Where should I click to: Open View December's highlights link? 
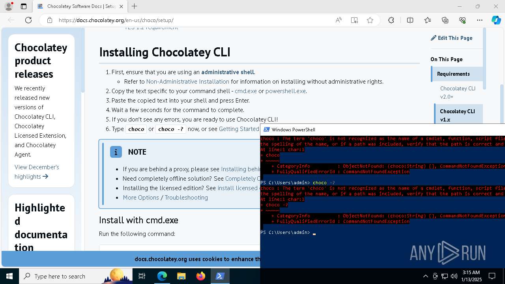pos(37,172)
